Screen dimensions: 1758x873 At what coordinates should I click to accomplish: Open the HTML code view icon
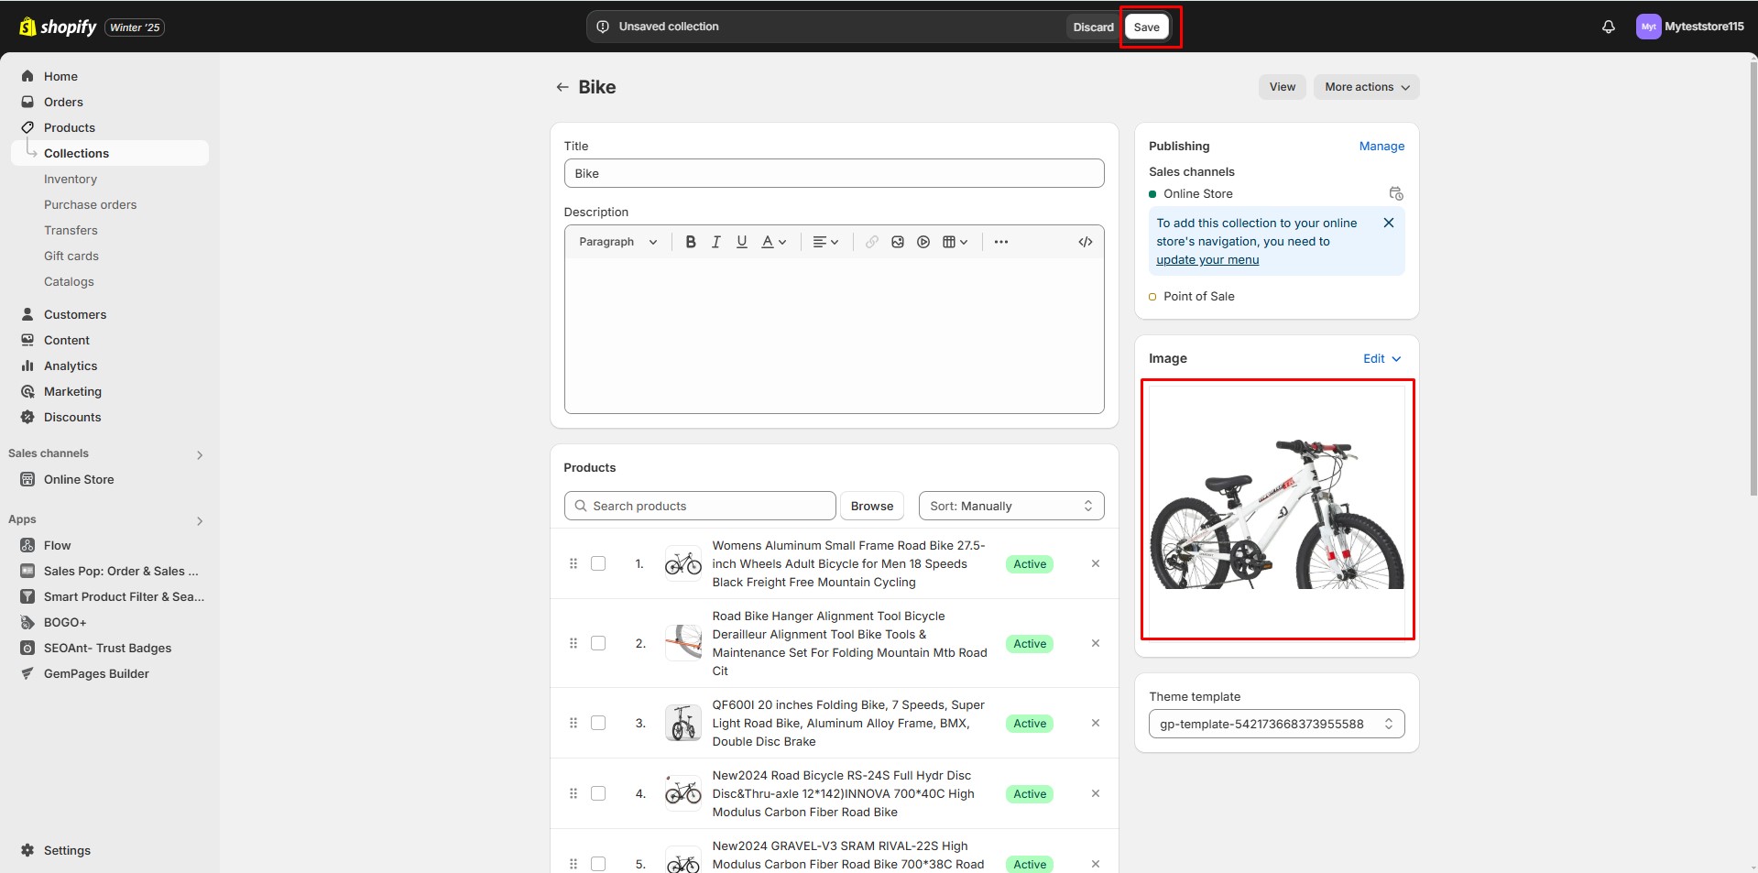[1086, 242]
